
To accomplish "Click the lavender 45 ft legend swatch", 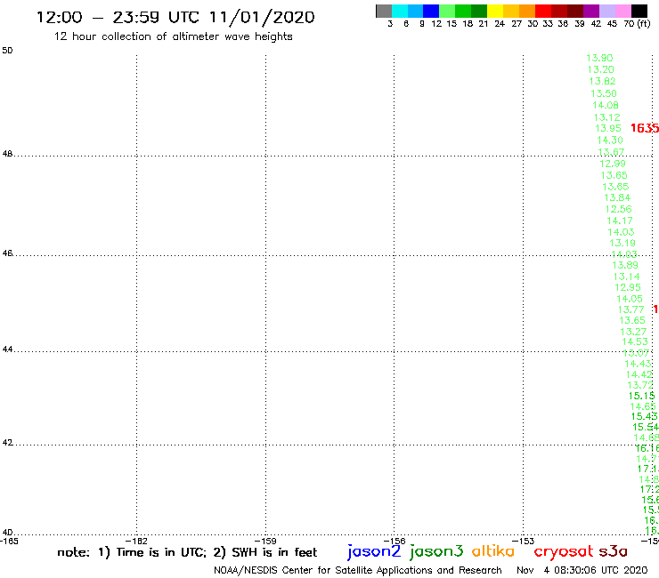I will coord(606,11).
